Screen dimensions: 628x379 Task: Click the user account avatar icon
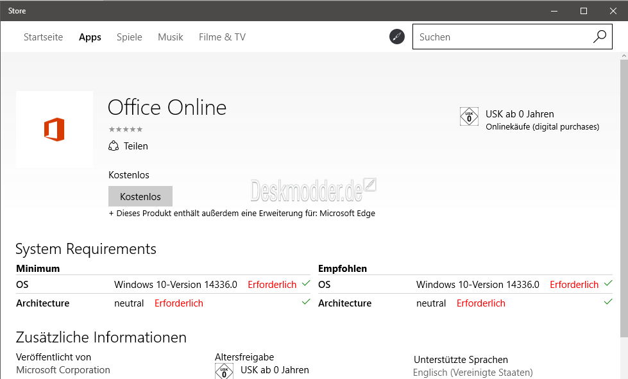pyautogui.click(x=397, y=37)
